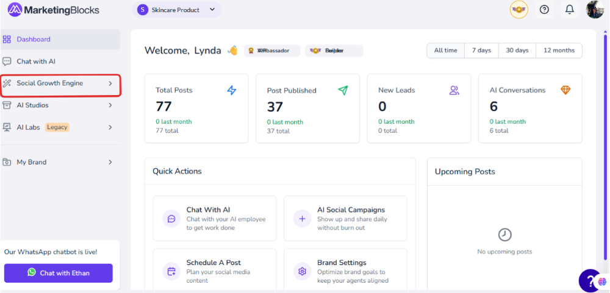Click the AI Conversations diamond icon
The width and height of the screenshot is (610, 293).
pyautogui.click(x=565, y=90)
